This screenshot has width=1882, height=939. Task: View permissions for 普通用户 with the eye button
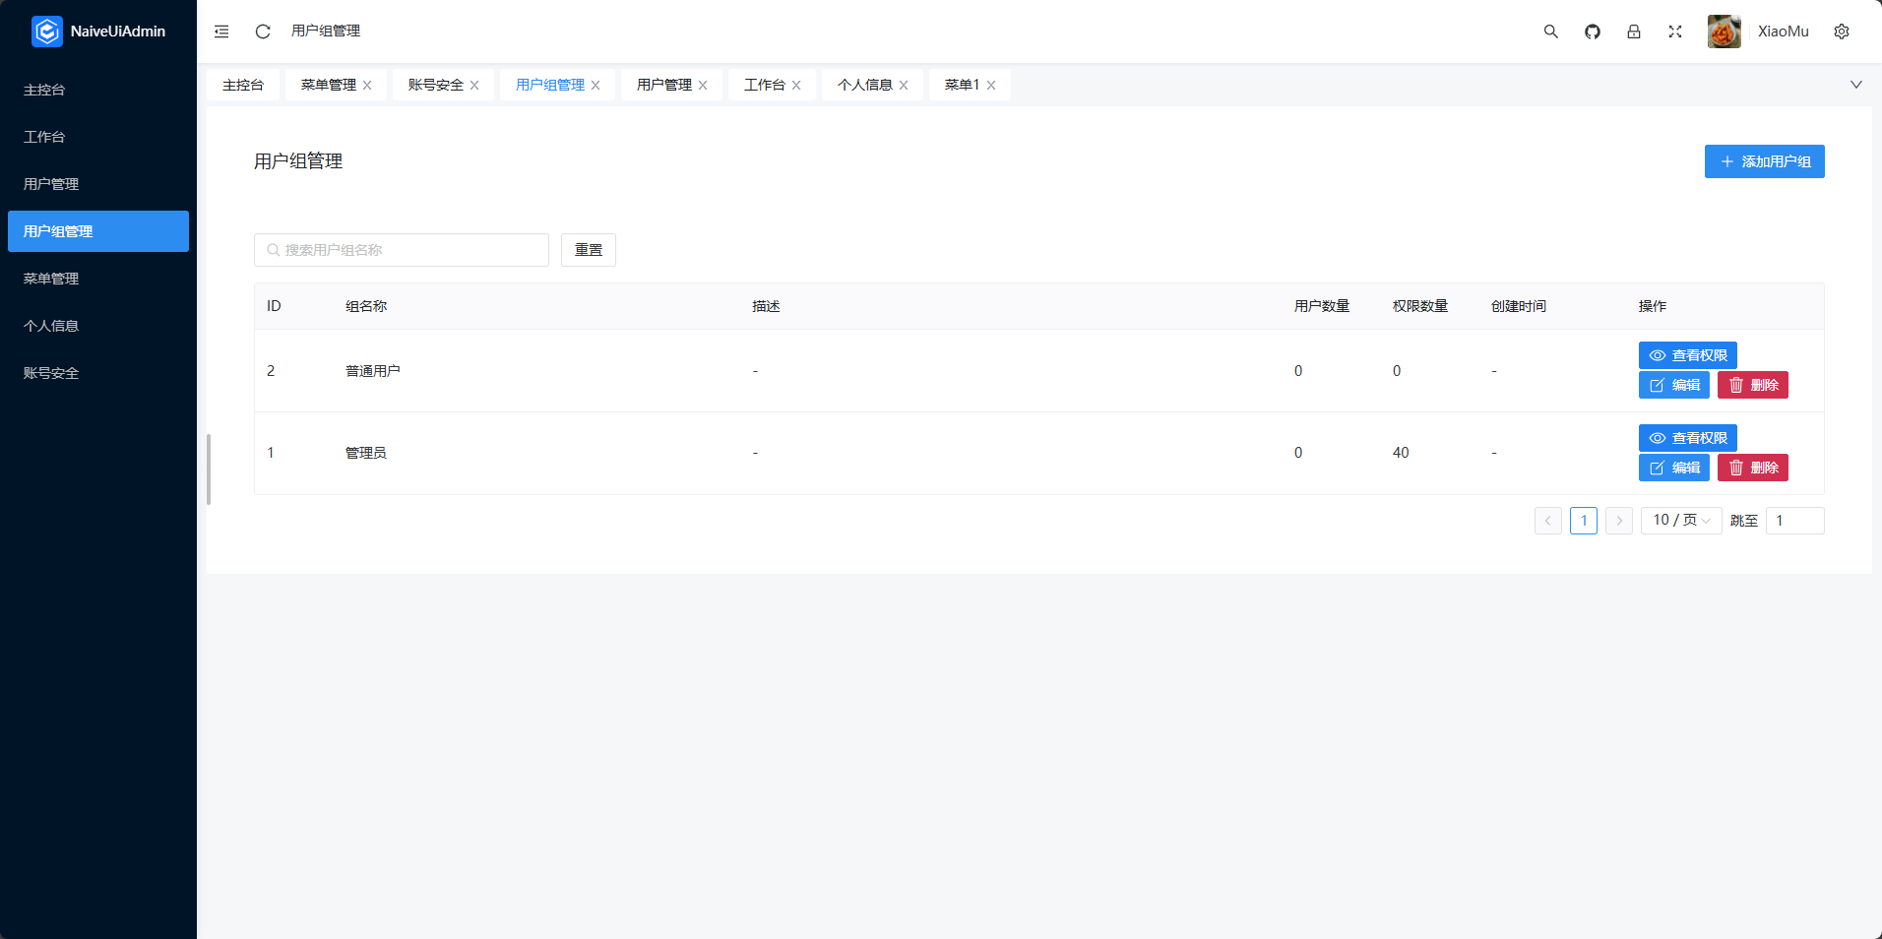pyautogui.click(x=1686, y=355)
